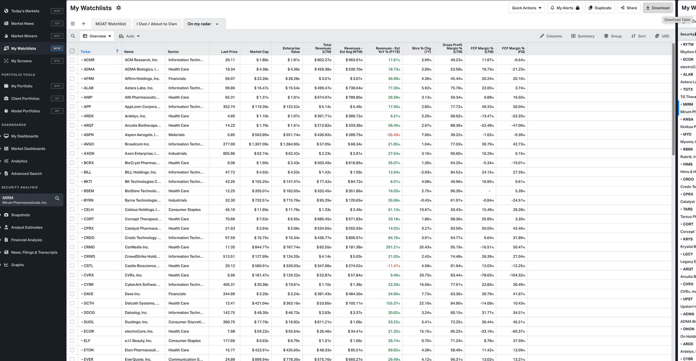This screenshot has height=361, width=696.
Task: Click the Duplicate button
Action: (600, 8)
